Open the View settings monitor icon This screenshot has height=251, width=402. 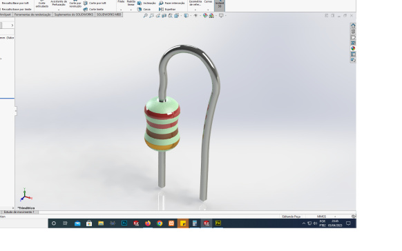tap(221, 16)
